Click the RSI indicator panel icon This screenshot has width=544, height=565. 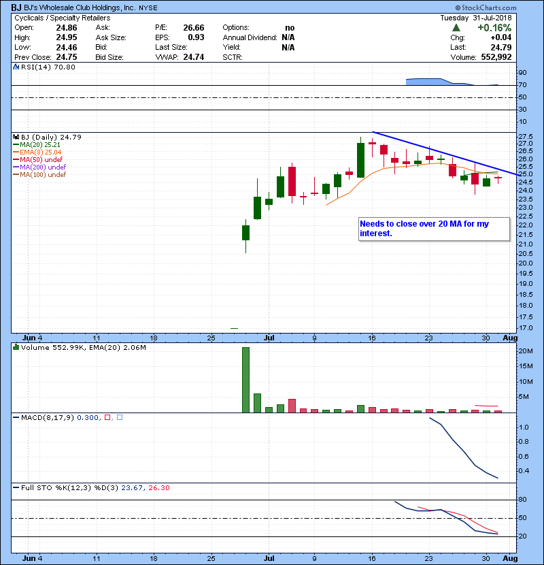(16, 67)
